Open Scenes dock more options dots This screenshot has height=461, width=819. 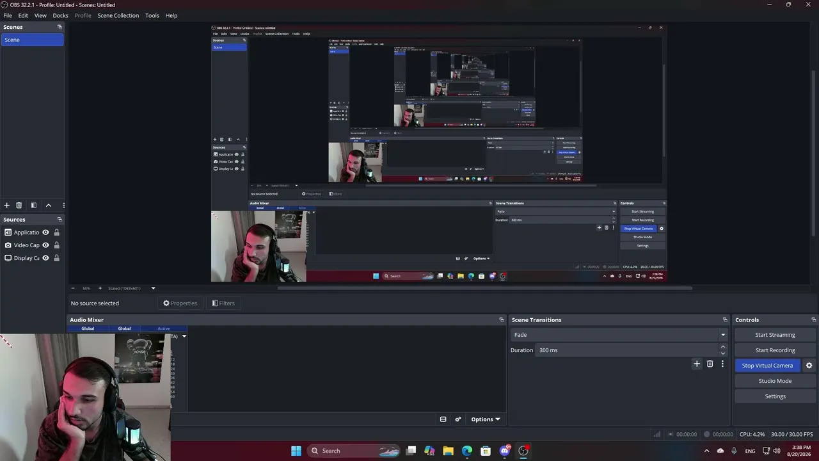[63, 206]
